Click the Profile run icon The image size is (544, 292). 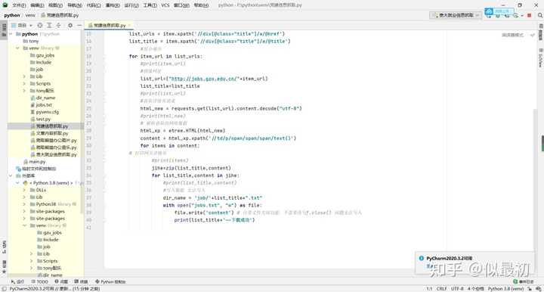(516, 15)
